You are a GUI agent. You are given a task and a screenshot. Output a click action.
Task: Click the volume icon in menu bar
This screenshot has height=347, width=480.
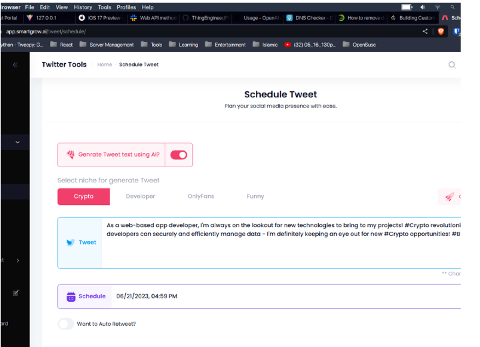pos(423,7)
